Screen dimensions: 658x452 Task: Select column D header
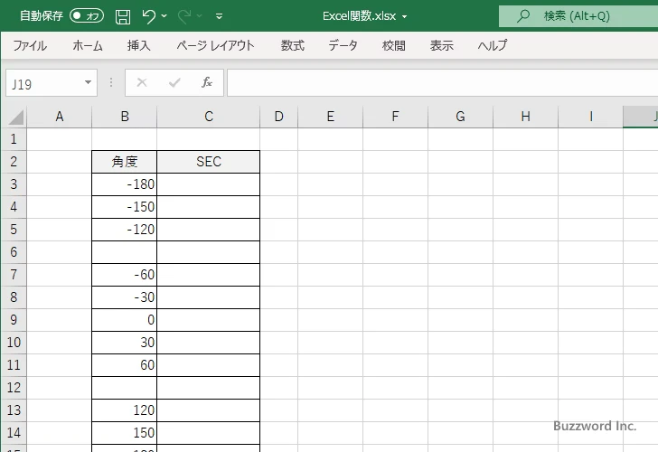tap(279, 117)
